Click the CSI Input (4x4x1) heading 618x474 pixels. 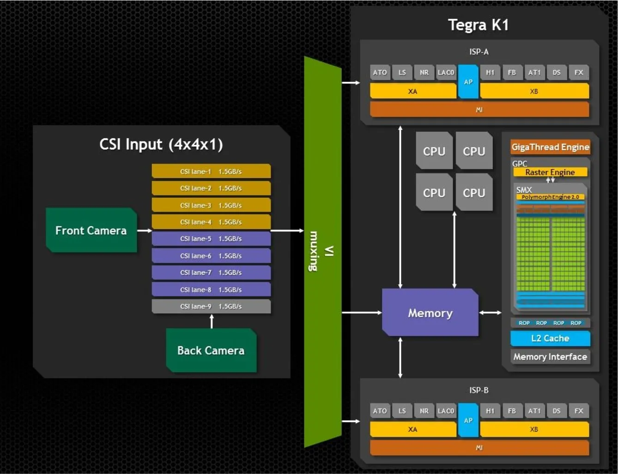click(x=161, y=144)
